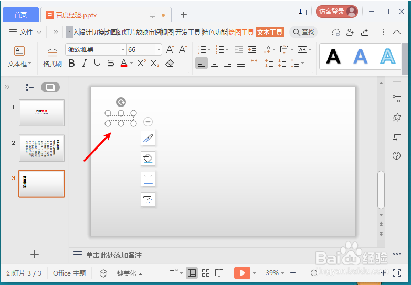Open a new document tab with plus
Viewport: 411px width, 285px height.
pyautogui.click(x=184, y=15)
